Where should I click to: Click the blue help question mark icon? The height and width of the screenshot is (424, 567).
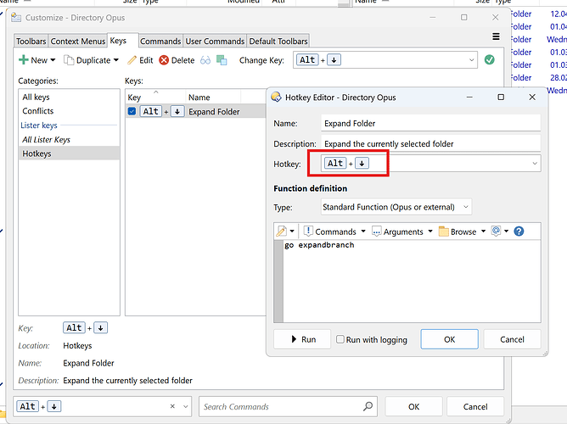point(519,232)
